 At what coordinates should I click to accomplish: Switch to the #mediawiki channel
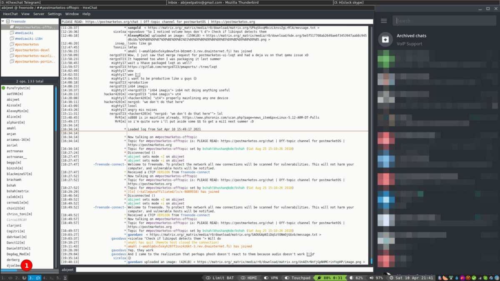[25, 33]
